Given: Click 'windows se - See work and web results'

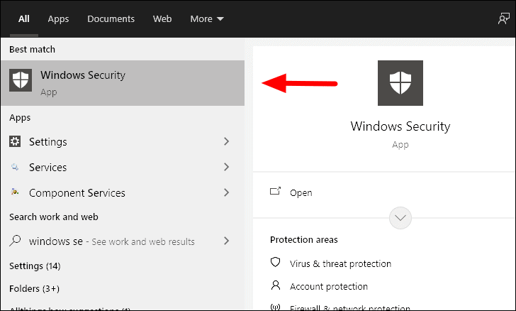Looking at the screenshot, I should (x=112, y=241).
